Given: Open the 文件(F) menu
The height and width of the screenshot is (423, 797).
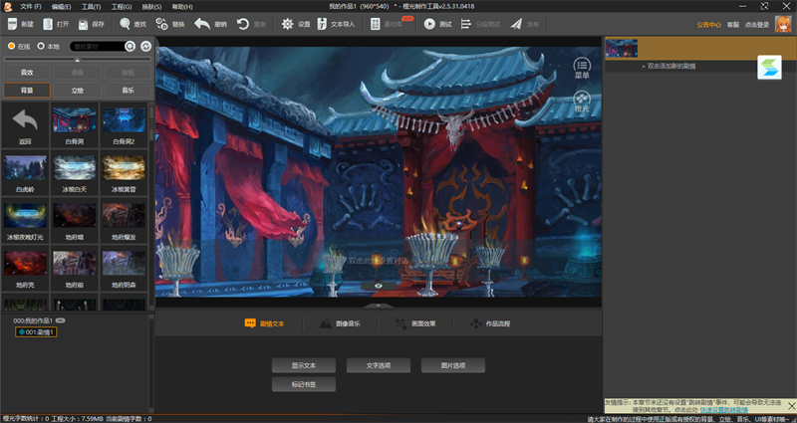Looking at the screenshot, I should pos(31,6).
